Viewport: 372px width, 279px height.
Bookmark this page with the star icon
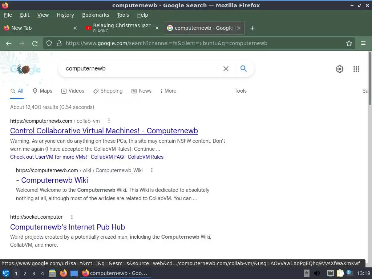(349, 44)
